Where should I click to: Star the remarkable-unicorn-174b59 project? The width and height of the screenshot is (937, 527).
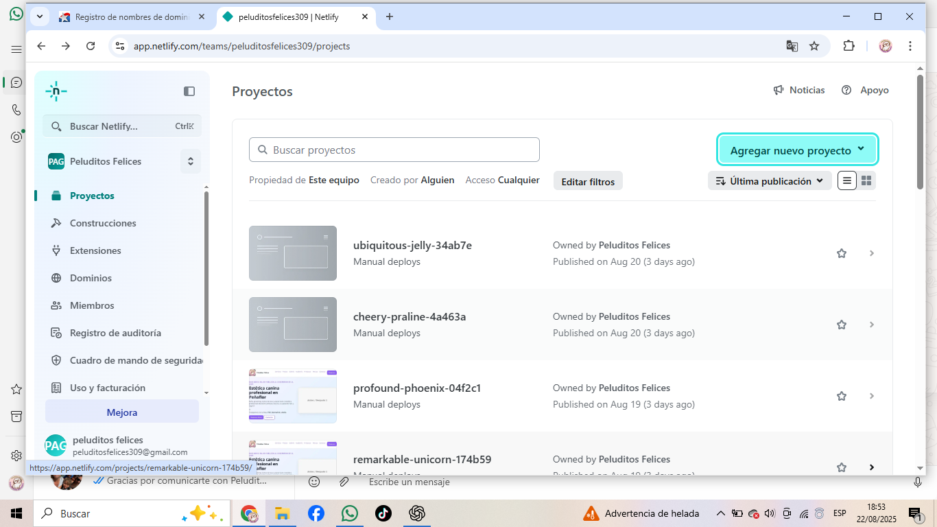[x=842, y=467]
